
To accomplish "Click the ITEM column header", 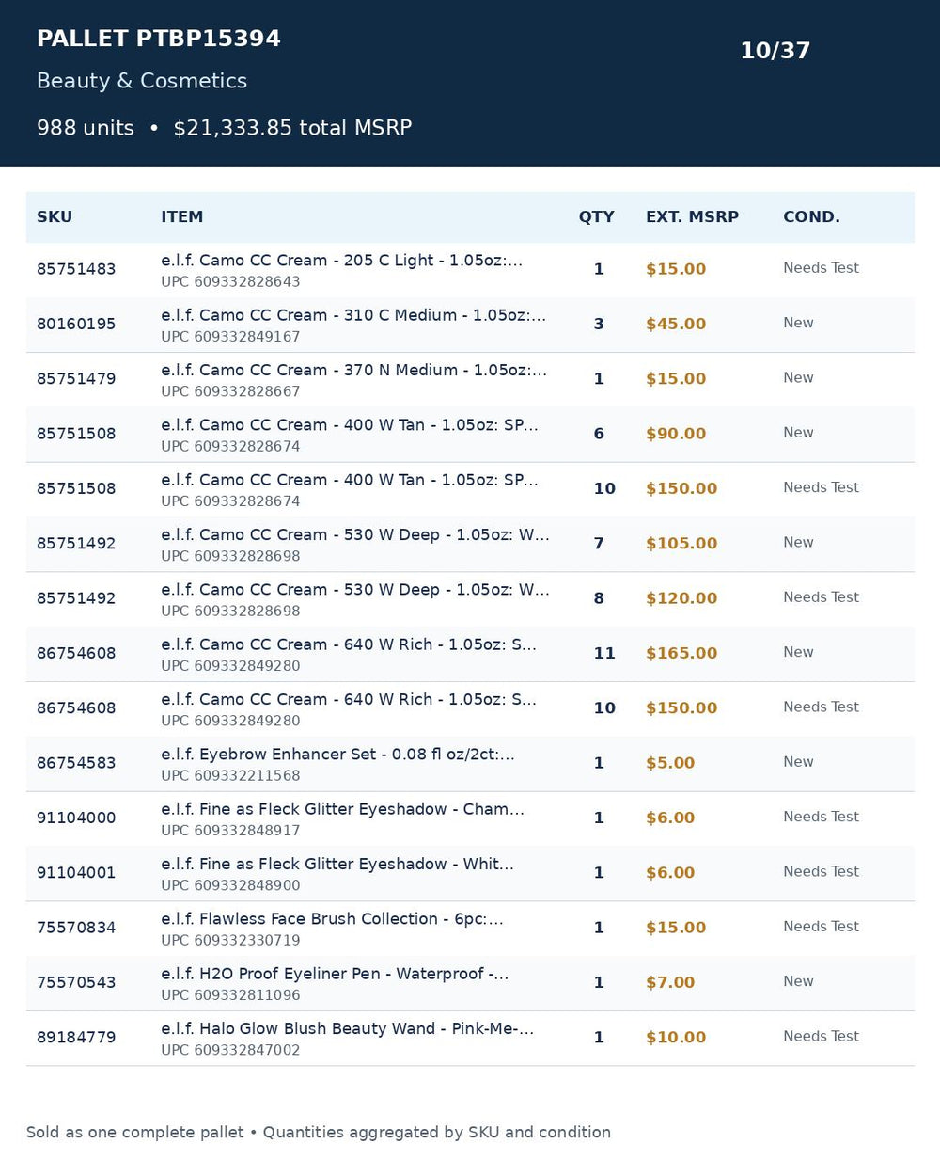I will pyautogui.click(x=181, y=216).
